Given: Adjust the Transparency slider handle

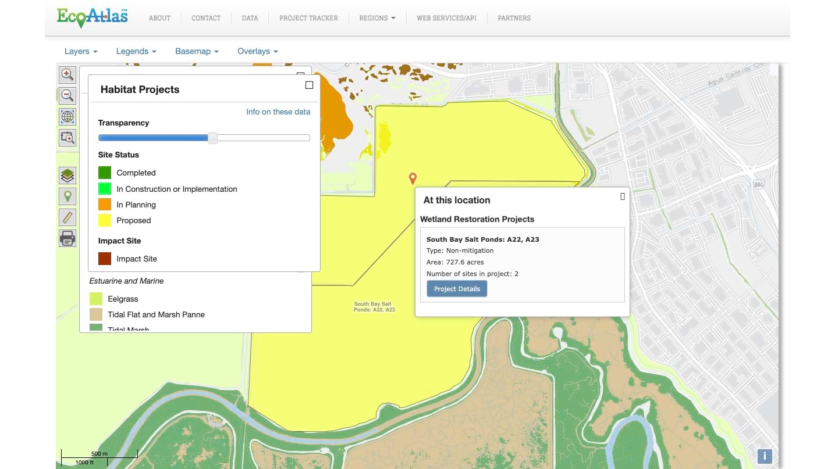Looking at the screenshot, I should pos(212,138).
